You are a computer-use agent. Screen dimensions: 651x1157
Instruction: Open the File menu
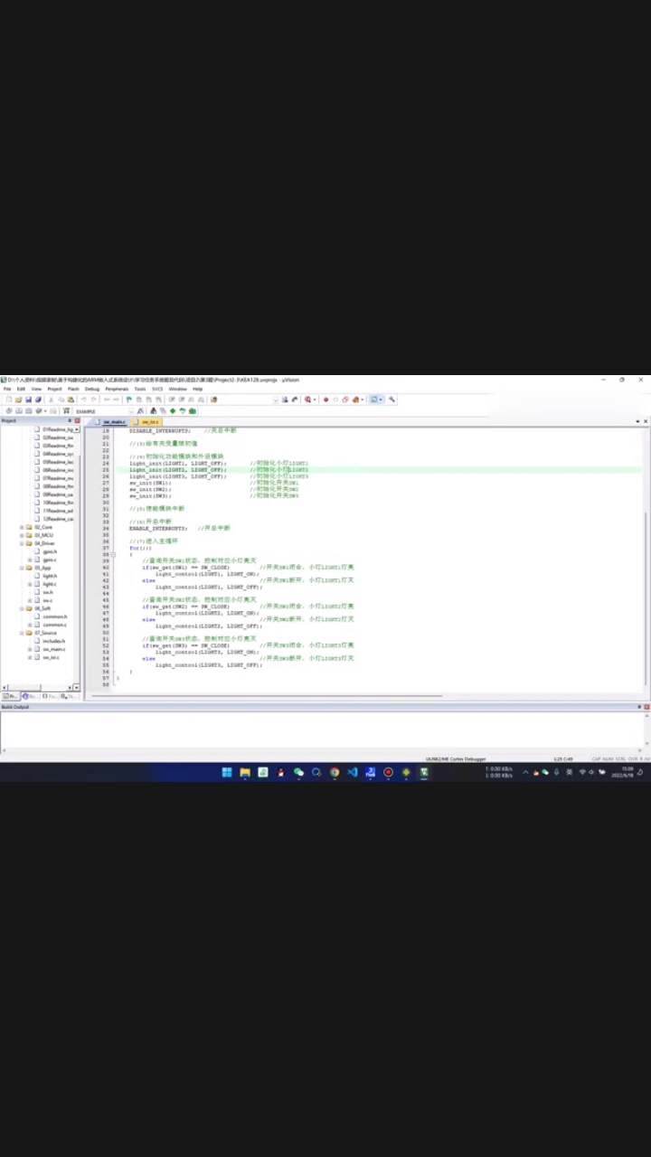[x=6, y=389]
